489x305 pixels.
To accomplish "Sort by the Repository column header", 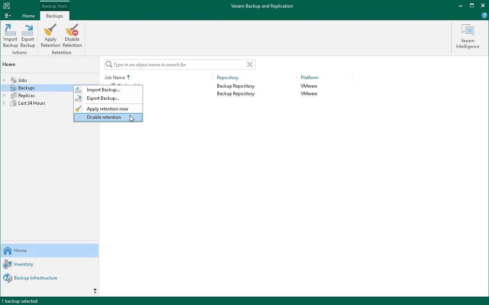I will (228, 78).
